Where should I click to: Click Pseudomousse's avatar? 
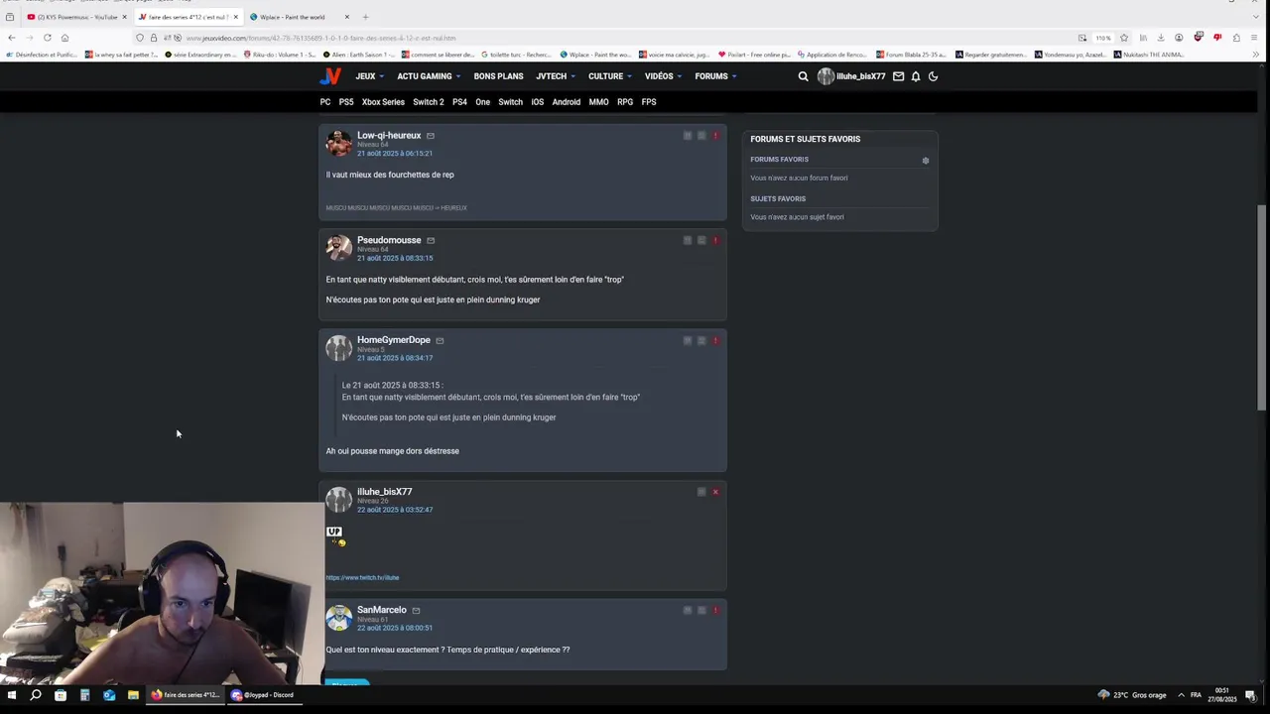pos(339,248)
